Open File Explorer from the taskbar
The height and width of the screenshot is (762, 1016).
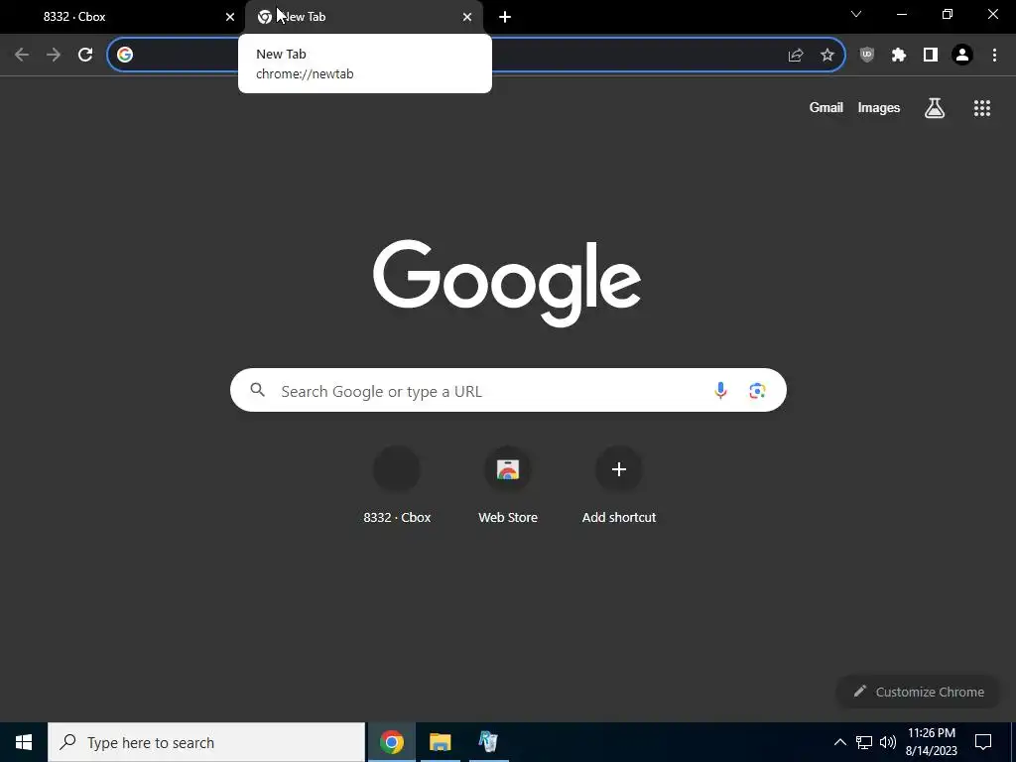click(x=440, y=742)
